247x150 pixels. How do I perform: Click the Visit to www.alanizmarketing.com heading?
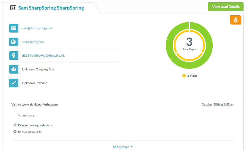(34, 104)
